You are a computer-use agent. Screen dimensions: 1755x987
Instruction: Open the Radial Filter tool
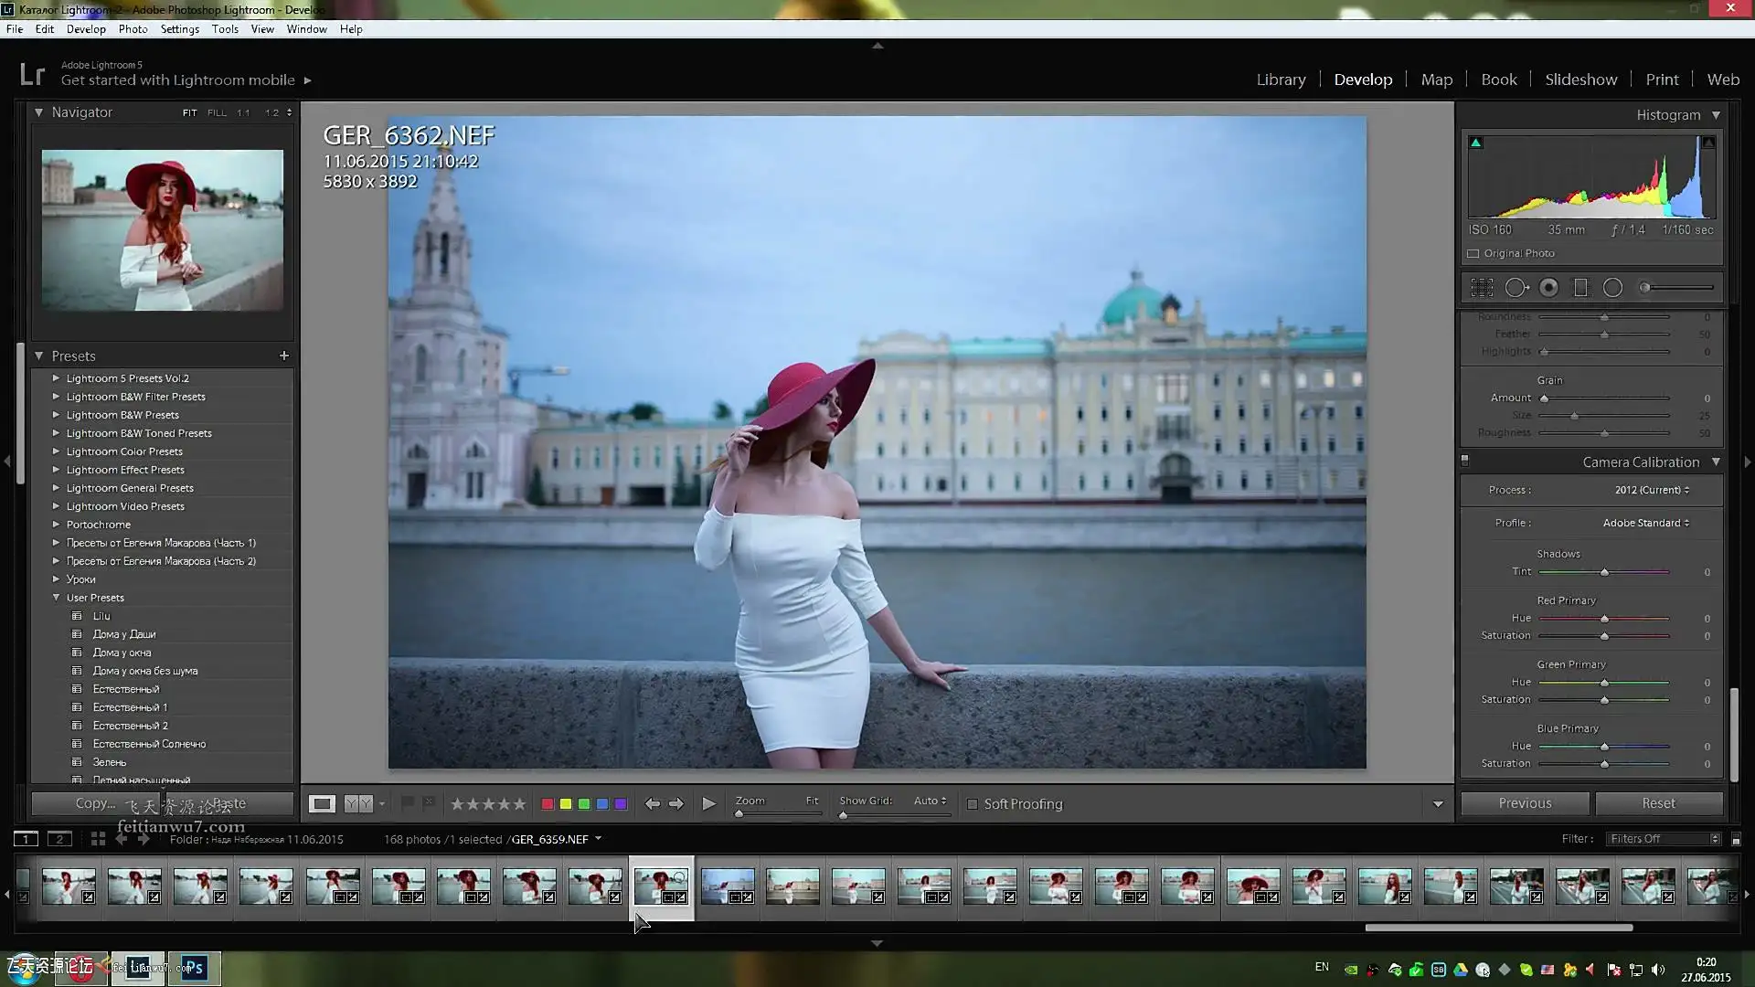[x=1612, y=288]
